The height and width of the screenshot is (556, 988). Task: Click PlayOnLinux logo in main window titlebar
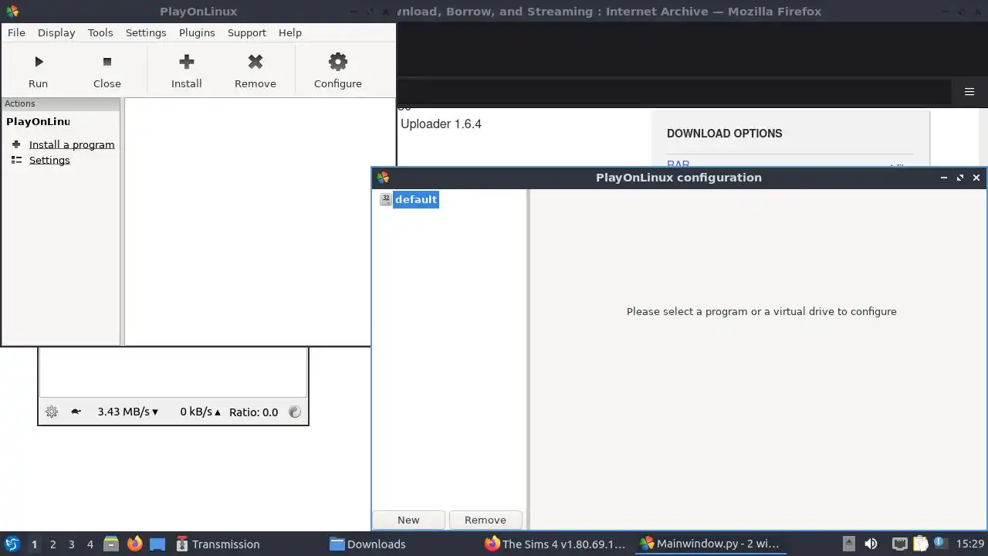[x=12, y=11]
